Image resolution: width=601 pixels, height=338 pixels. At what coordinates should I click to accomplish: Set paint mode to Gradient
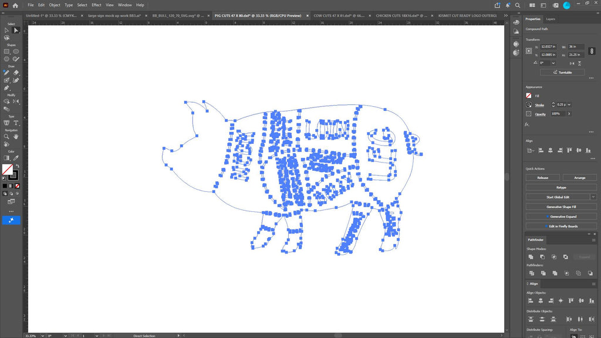click(11, 186)
